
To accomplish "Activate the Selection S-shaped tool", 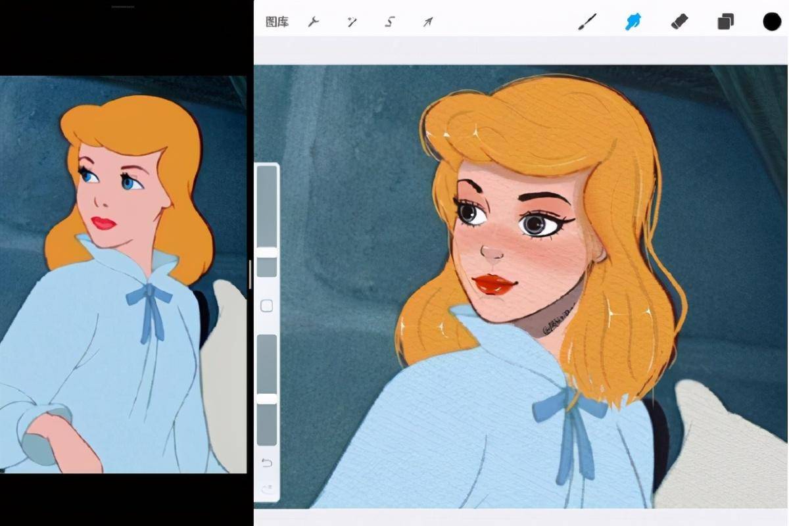I will [390, 22].
